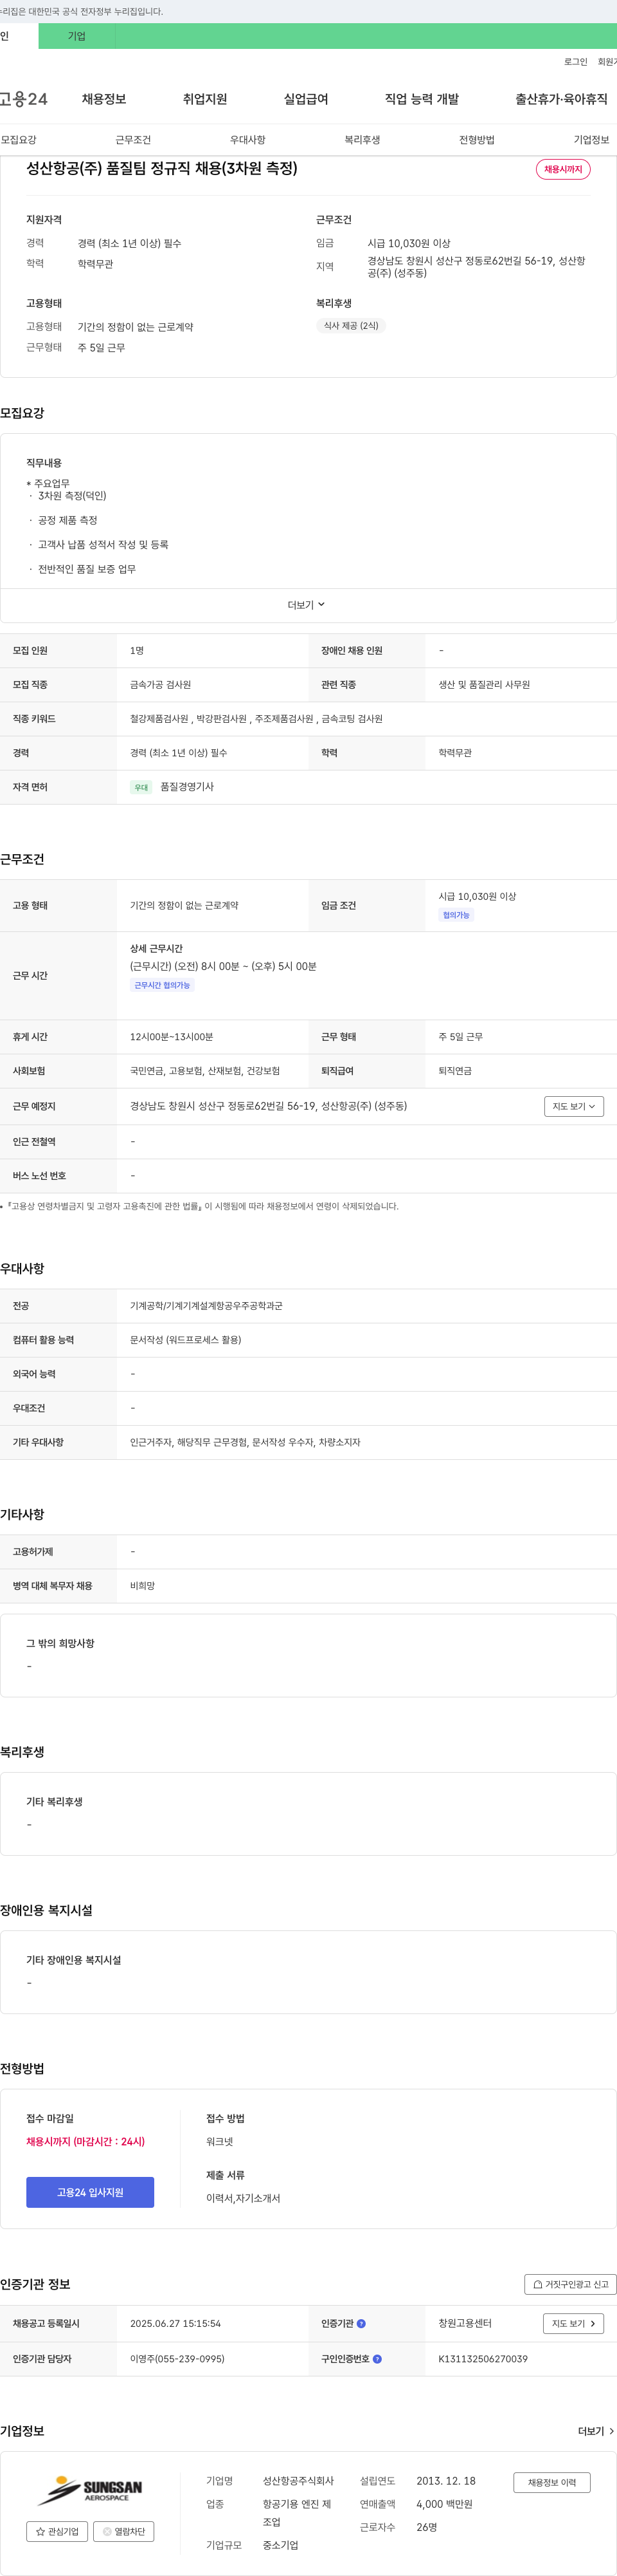
Task: Open 기업정보 더보기 link
Action: (596, 2431)
